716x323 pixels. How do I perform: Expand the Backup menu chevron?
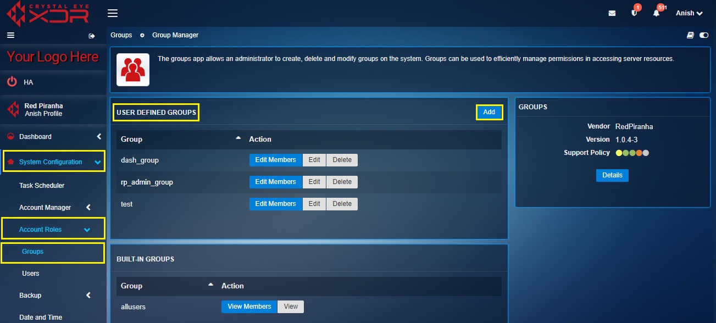point(88,296)
